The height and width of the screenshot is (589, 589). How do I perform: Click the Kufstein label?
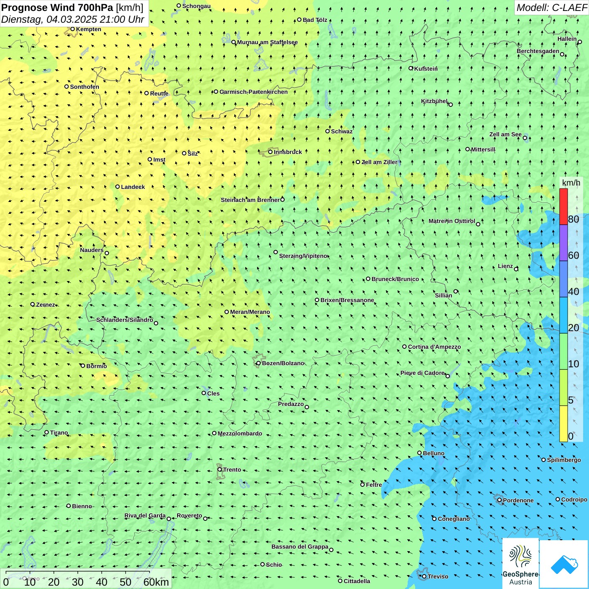pyautogui.click(x=426, y=69)
